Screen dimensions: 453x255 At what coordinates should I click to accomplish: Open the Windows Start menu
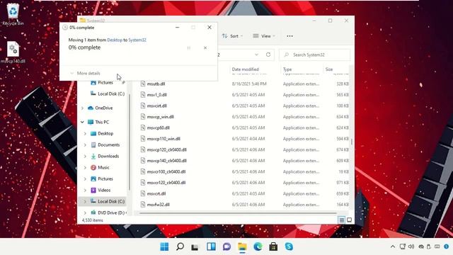point(164,246)
